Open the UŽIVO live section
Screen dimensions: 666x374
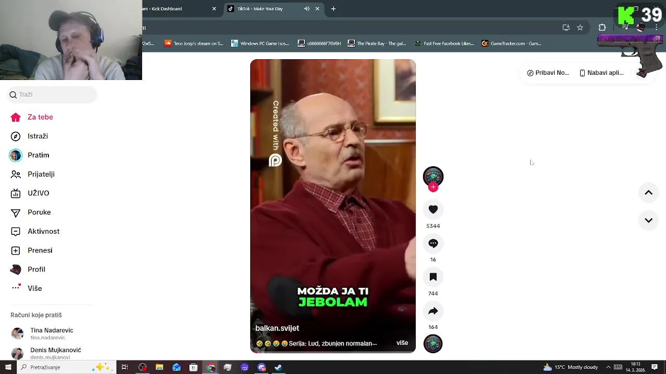[x=30, y=193]
